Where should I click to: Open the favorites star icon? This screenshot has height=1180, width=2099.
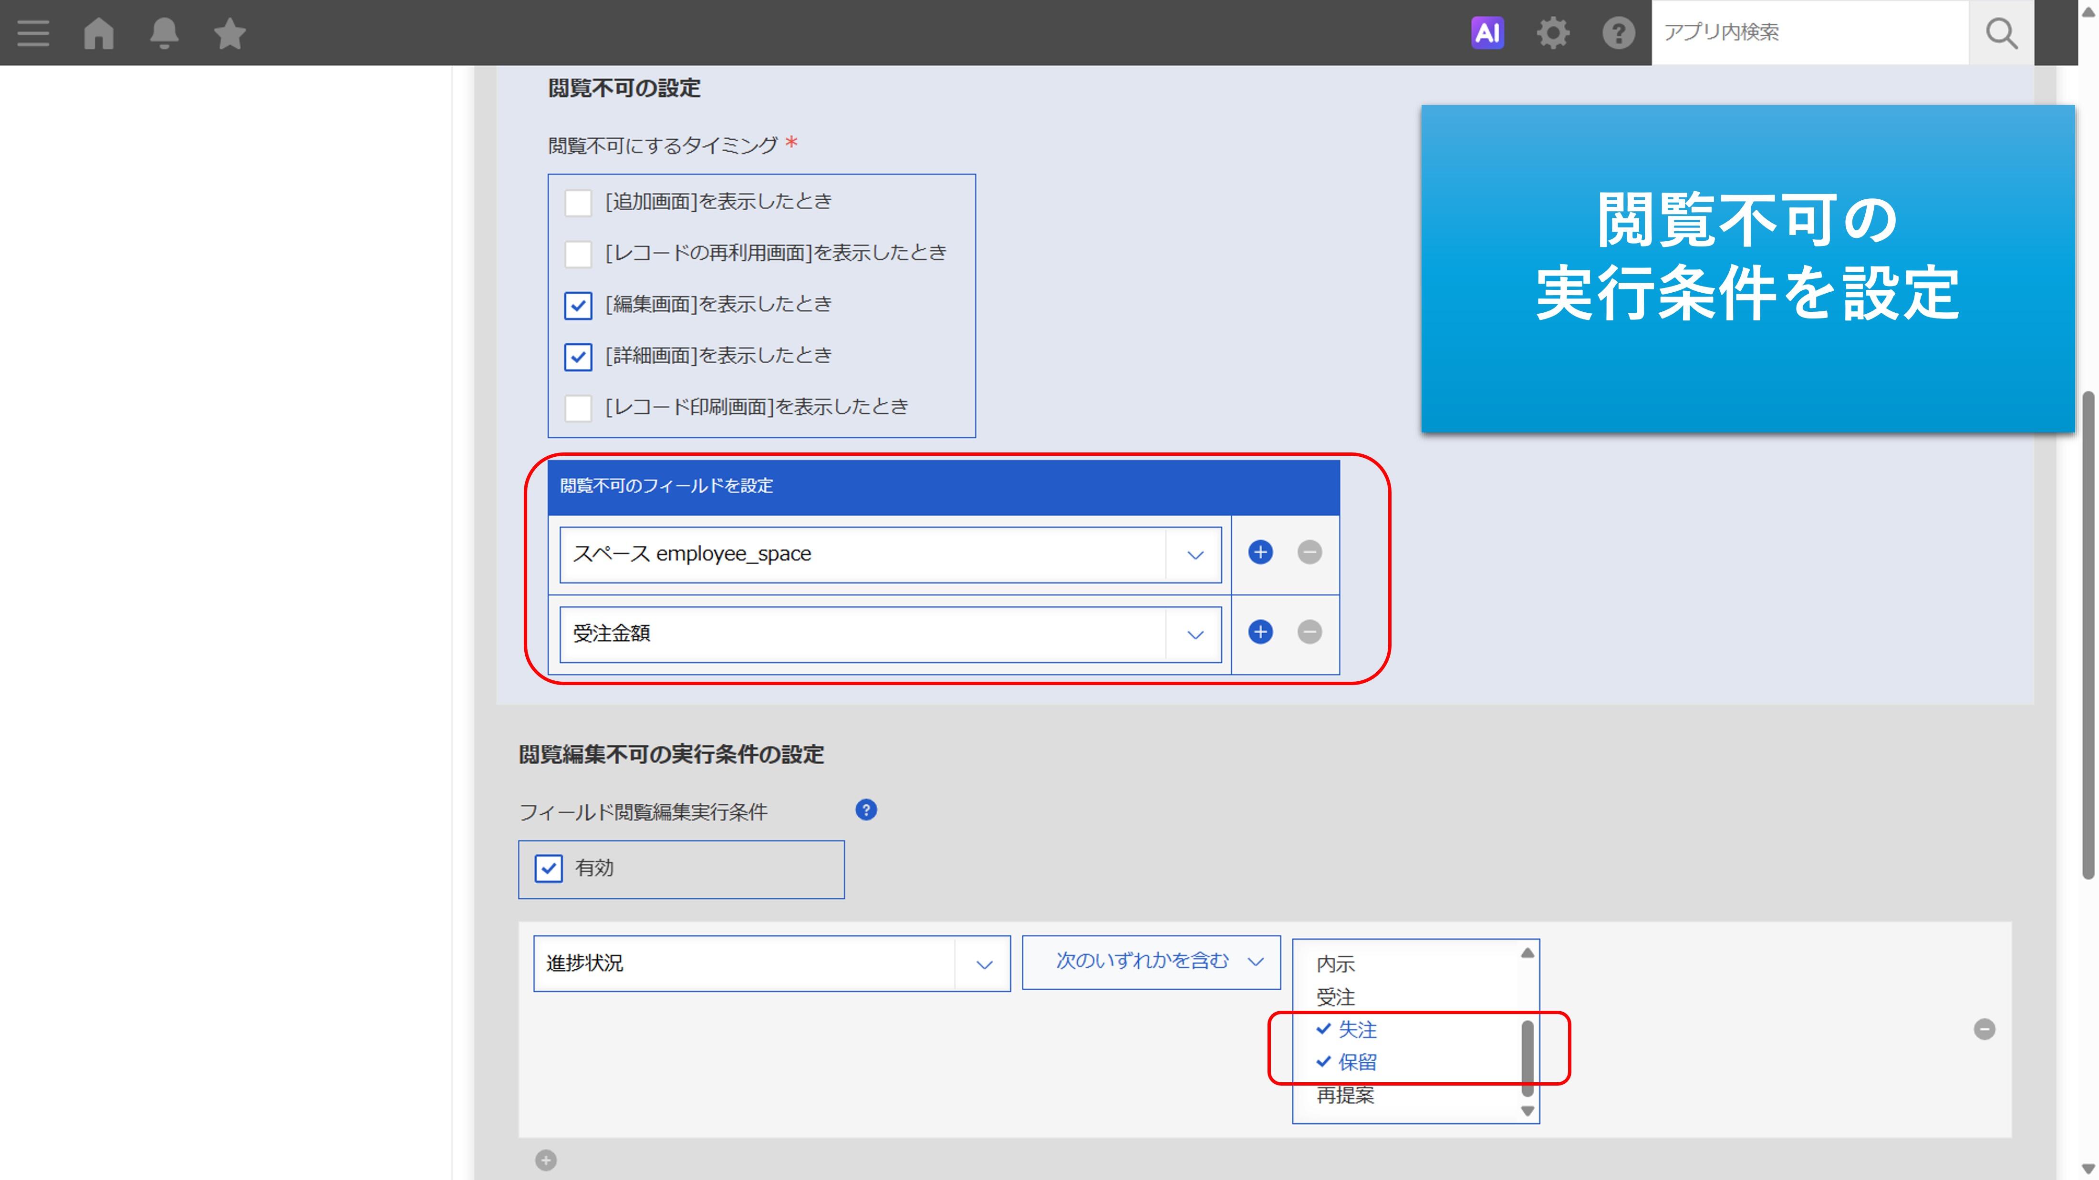tap(229, 33)
